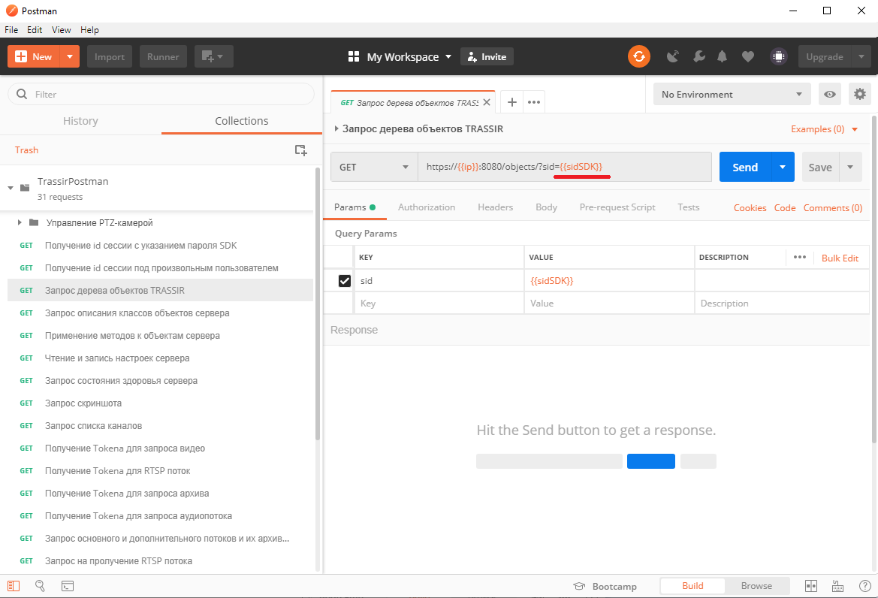878x598 pixels.
Task: Click the sync status icon in header
Action: pyautogui.click(x=639, y=56)
